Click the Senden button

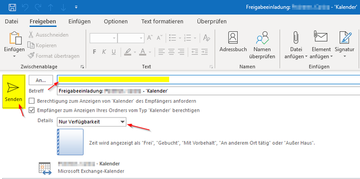pos(13,92)
